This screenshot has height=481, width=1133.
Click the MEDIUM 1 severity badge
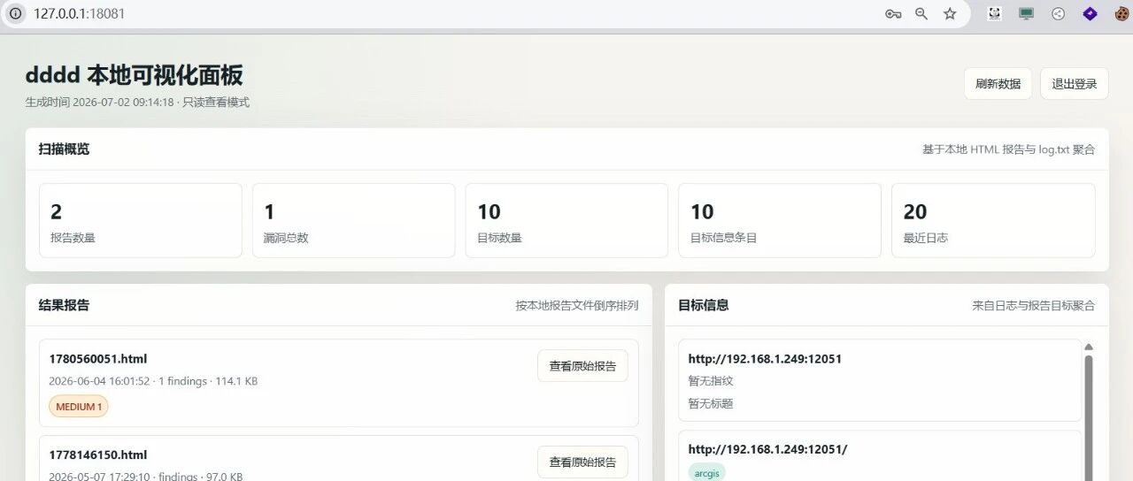pos(79,407)
